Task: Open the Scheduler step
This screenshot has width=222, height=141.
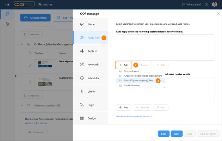Action: coord(91,78)
